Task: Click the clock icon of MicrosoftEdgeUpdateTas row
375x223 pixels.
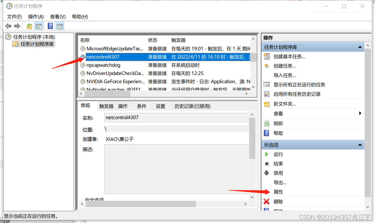Action: [x=83, y=49]
